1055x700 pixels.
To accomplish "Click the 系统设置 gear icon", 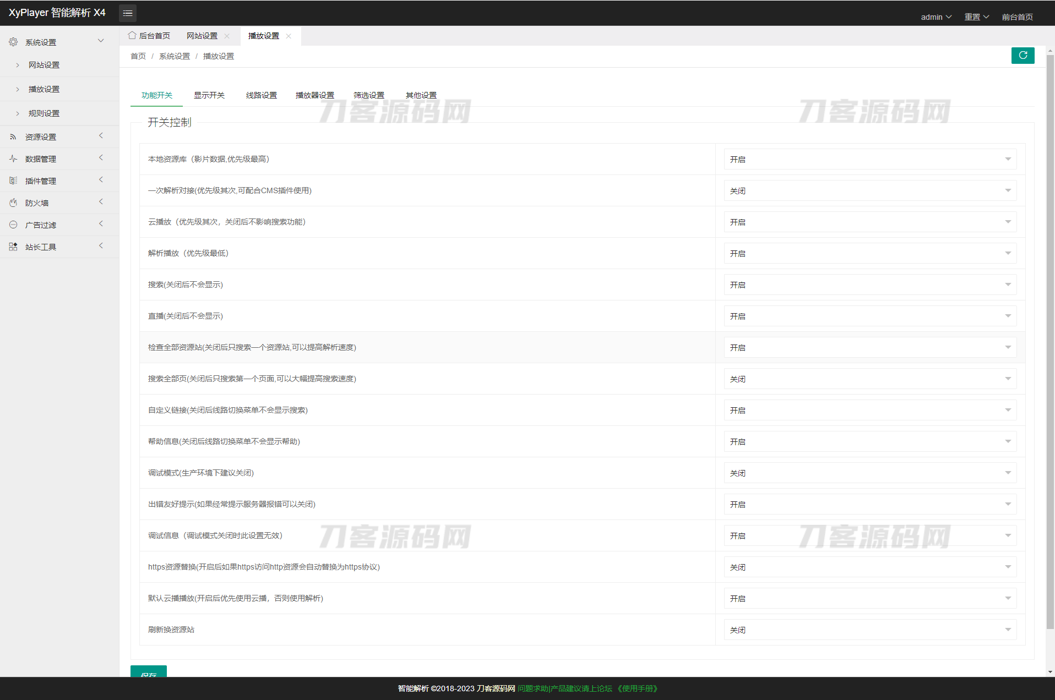I will (13, 42).
